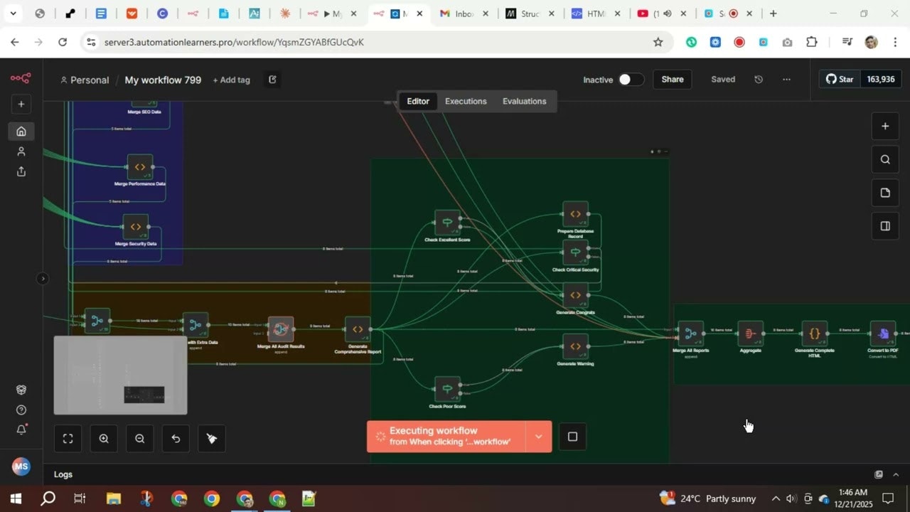This screenshot has width=910, height=512.
Task: Click the fit to view button
Action: tap(68, 439)
